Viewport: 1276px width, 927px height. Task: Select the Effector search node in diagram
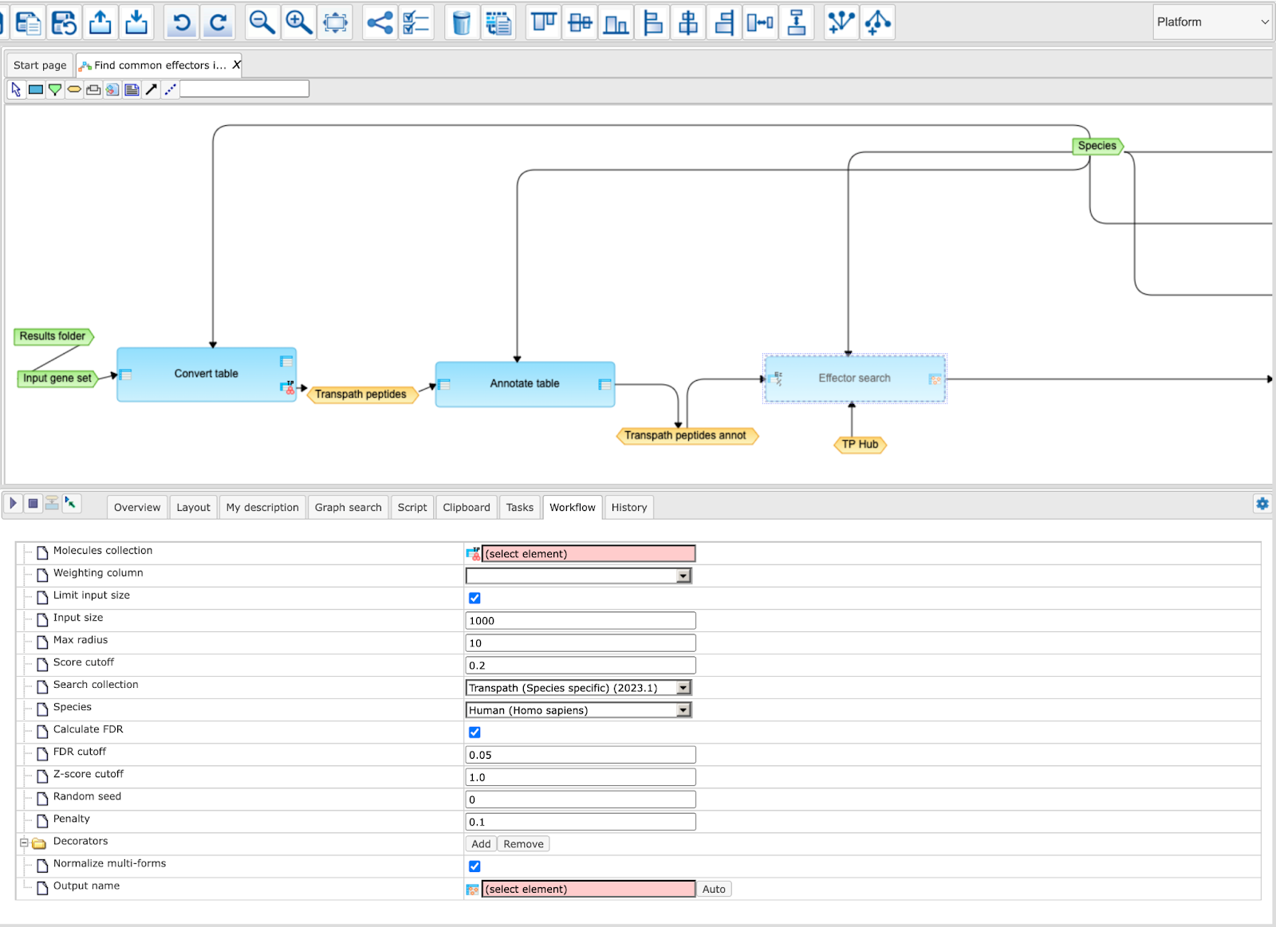(x=855, y=379)
